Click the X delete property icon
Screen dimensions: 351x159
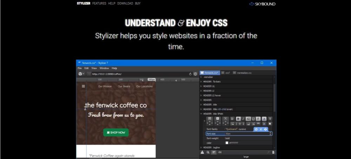[x=261, y=129]
